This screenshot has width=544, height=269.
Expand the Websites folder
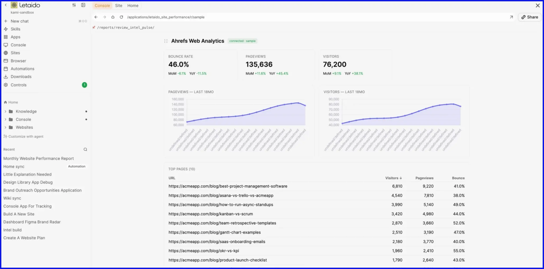tap(5, 127)
